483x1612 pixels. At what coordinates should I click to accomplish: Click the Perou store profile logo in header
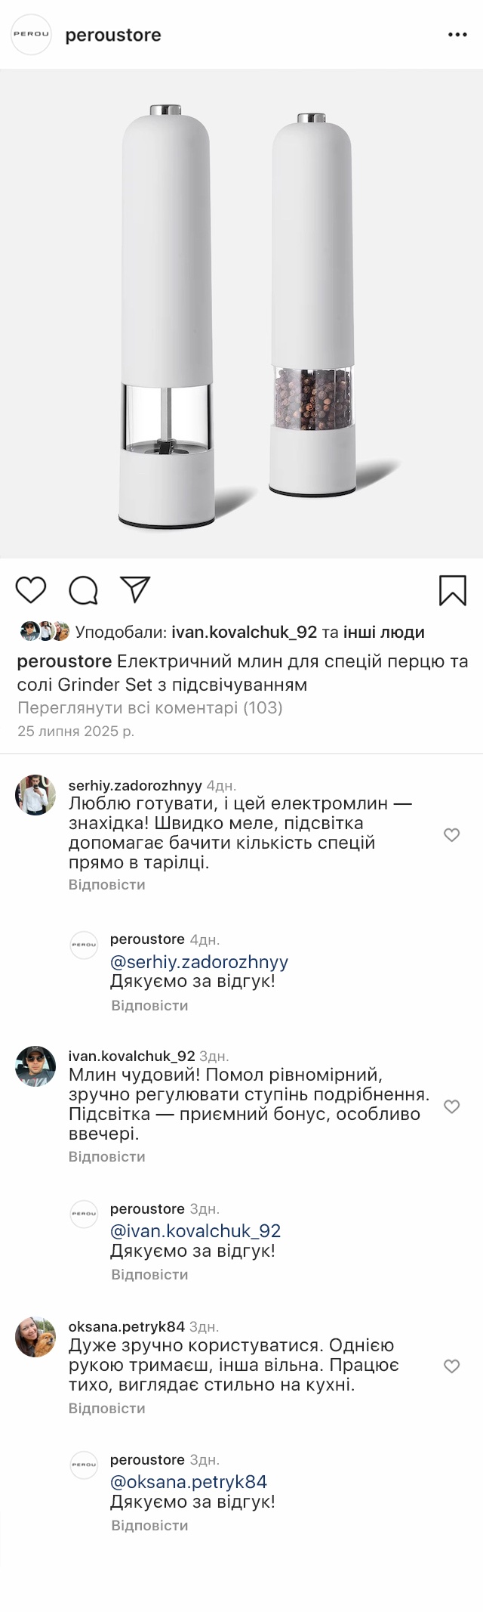(x=31, y=35)
